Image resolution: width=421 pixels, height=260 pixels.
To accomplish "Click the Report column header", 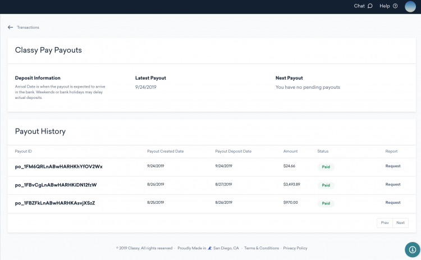I will tap(391, 151).
